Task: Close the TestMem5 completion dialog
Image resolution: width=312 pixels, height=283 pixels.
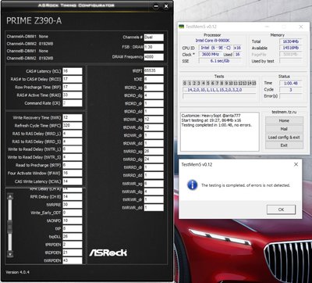Action: [296, 164]
